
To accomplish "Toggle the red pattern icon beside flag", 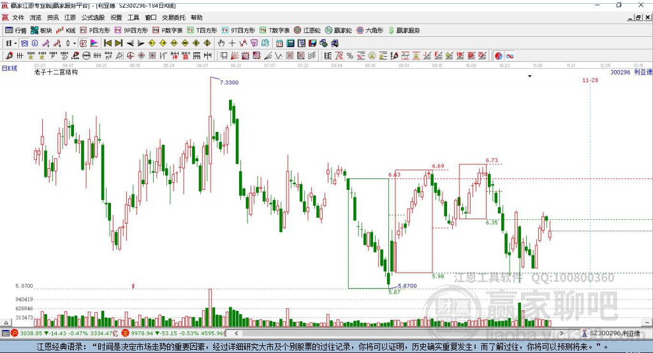I will [x=84, y=43].
